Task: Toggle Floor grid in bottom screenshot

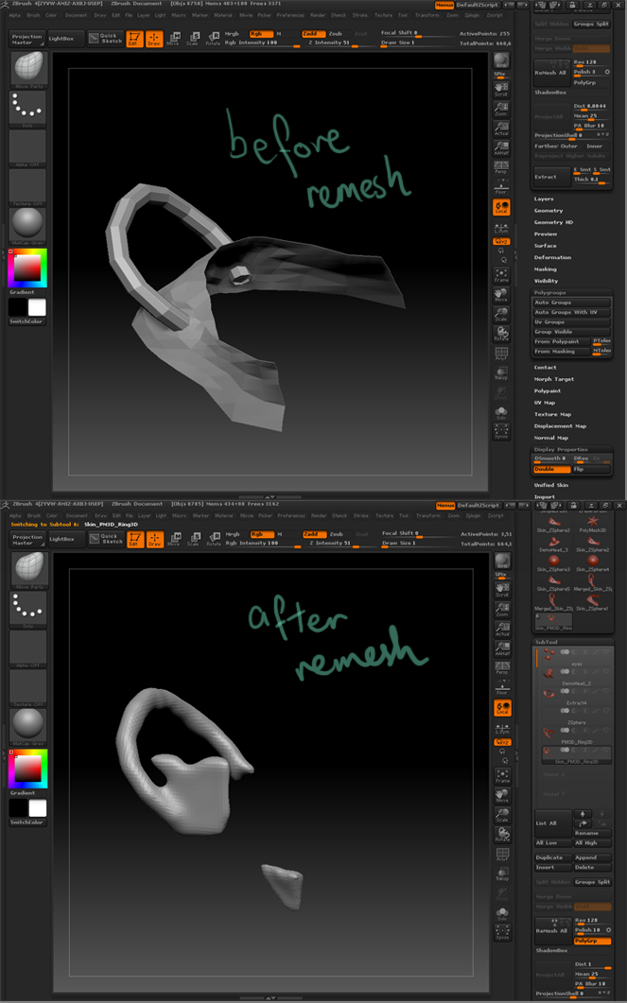Action: [501, 688]
